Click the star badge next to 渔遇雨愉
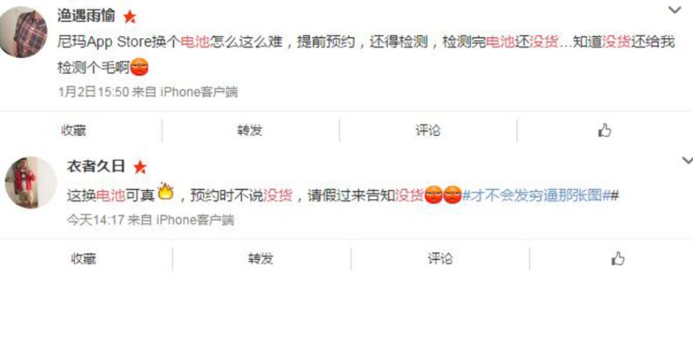693x351 pixels. click(130, 17)
